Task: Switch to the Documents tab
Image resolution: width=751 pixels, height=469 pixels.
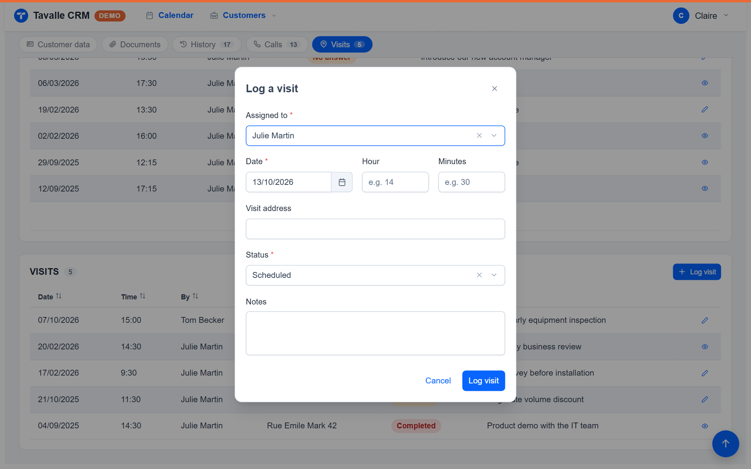Action: pyautogui.click(x=135, y=45)
